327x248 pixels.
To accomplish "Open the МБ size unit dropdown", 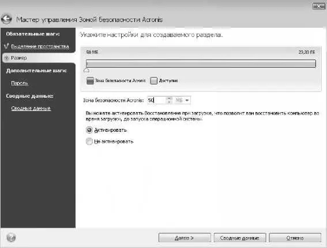I will pos(182,100).
